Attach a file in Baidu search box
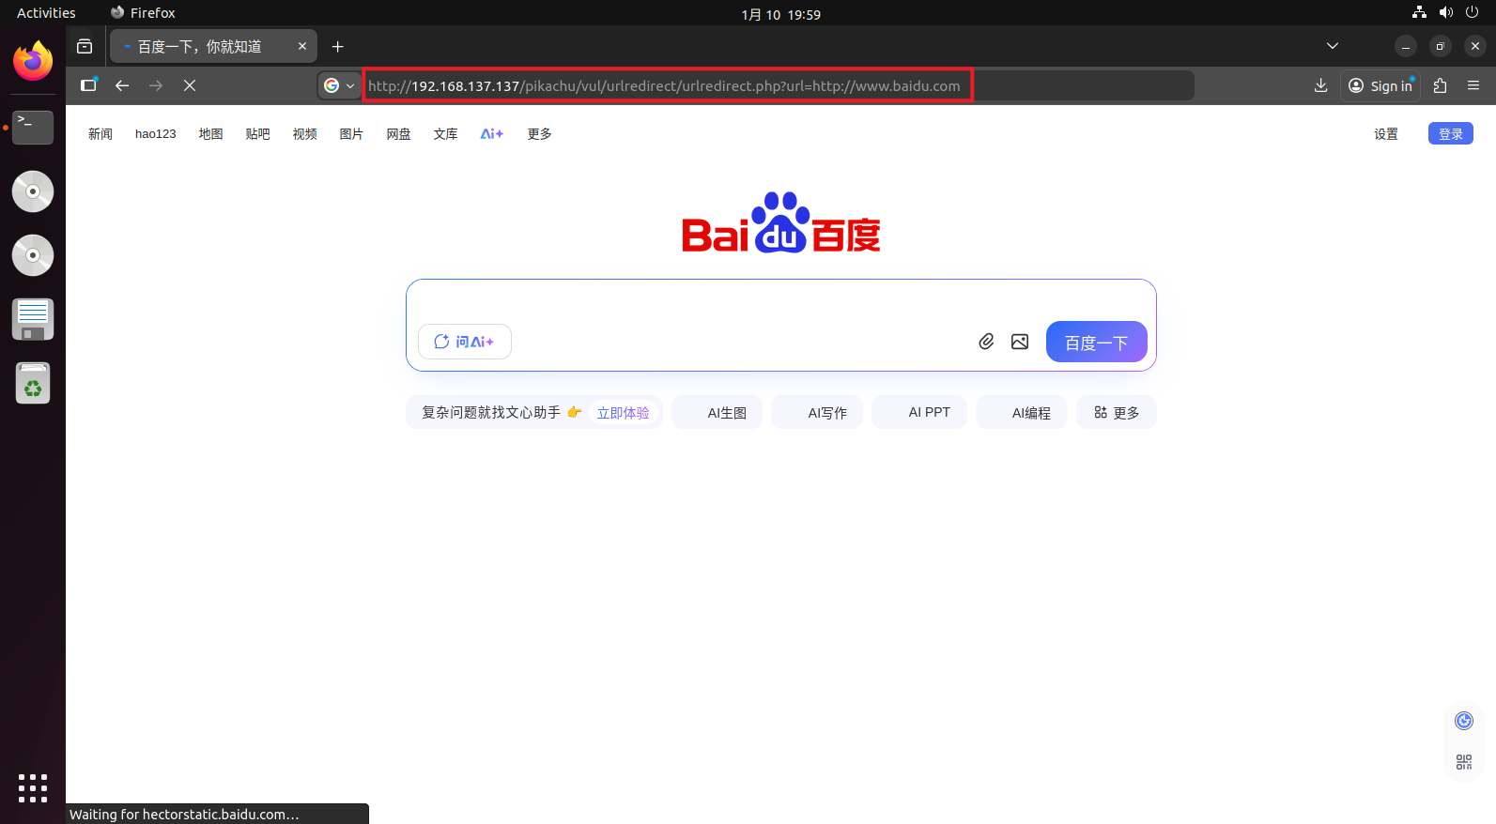 pyautogui.click(x=986, y=342)
